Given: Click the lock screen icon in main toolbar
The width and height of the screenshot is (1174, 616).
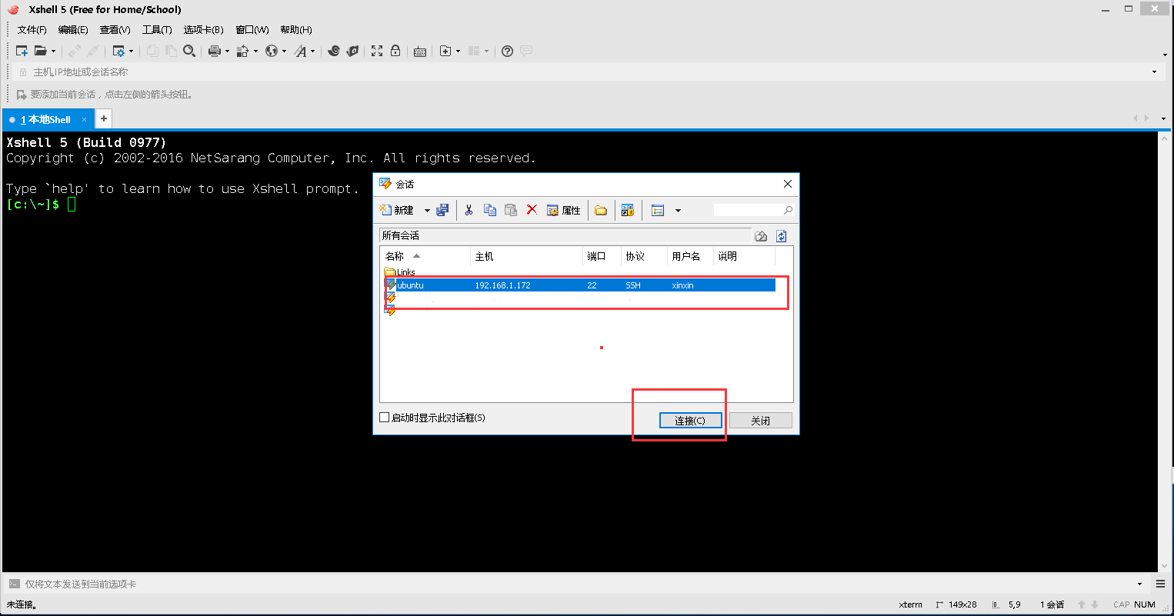Looking at the screenshot, I should pyautogui.click(x=395, y=51).
